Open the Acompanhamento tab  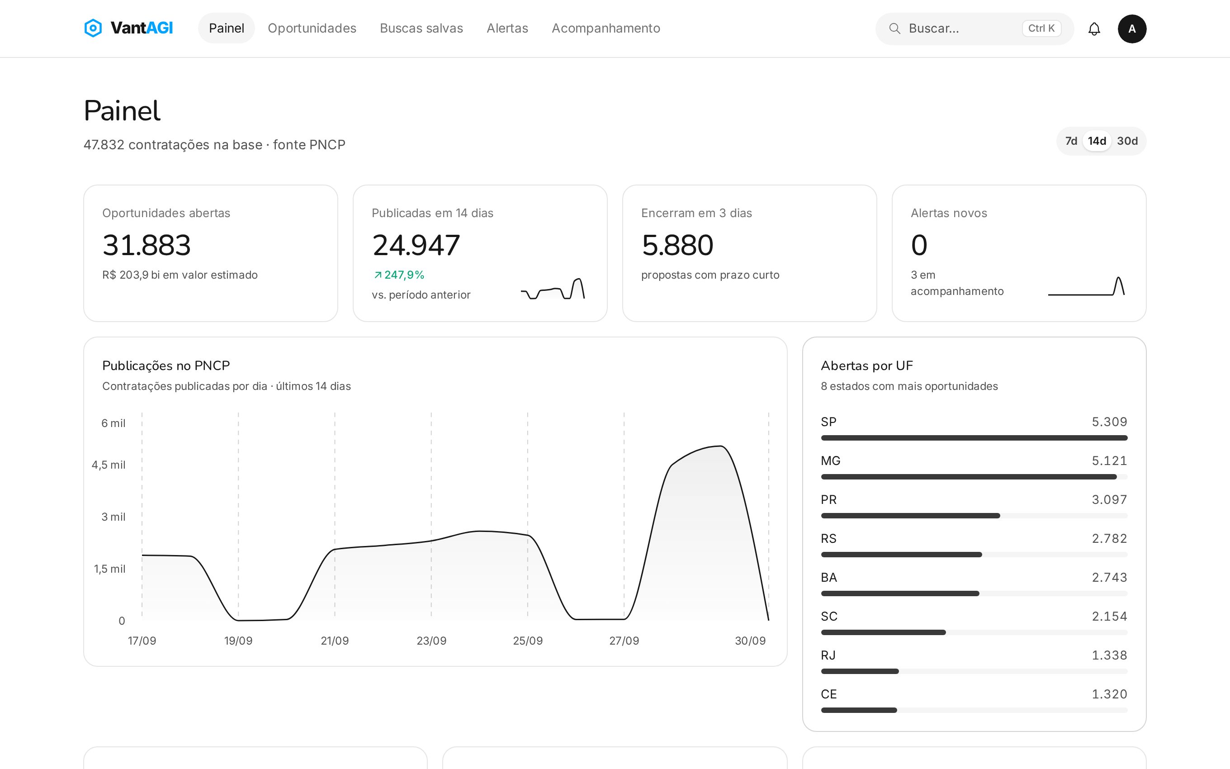[606, 28]
